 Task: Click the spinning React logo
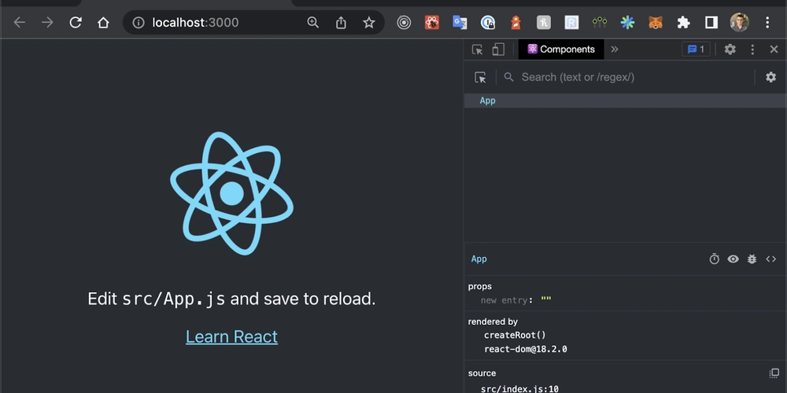[x=231, y=193]
